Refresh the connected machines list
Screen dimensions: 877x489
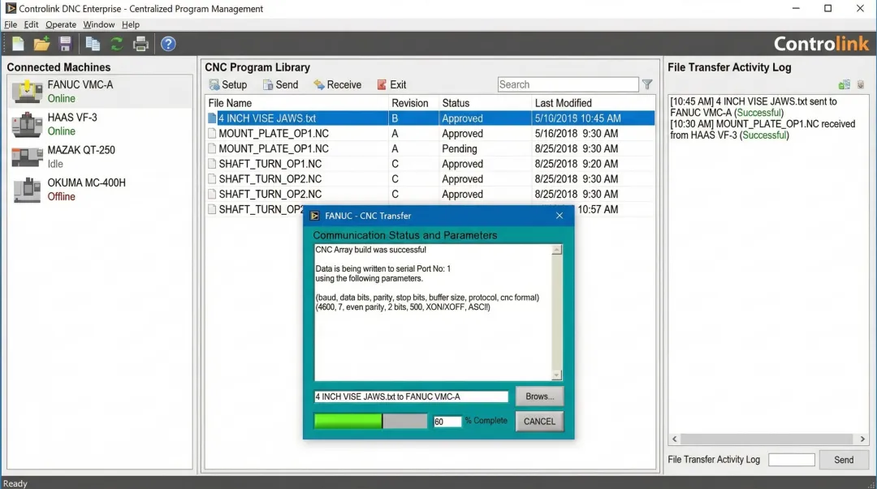click(x=116, y=43)
